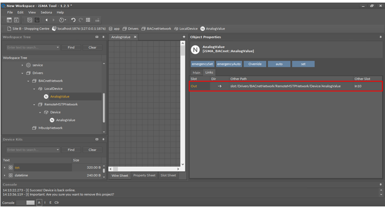Open the Workspace Tree search dropdown arrow
385x209 pixels.
pos(58,48)
